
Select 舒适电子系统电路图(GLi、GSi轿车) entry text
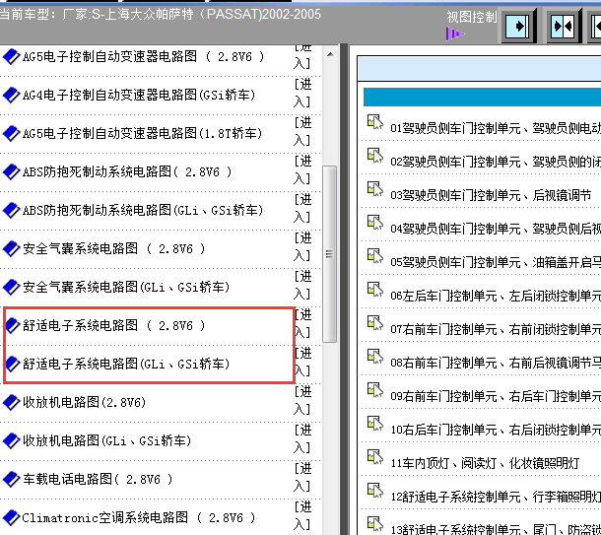[x=126, y=364]
